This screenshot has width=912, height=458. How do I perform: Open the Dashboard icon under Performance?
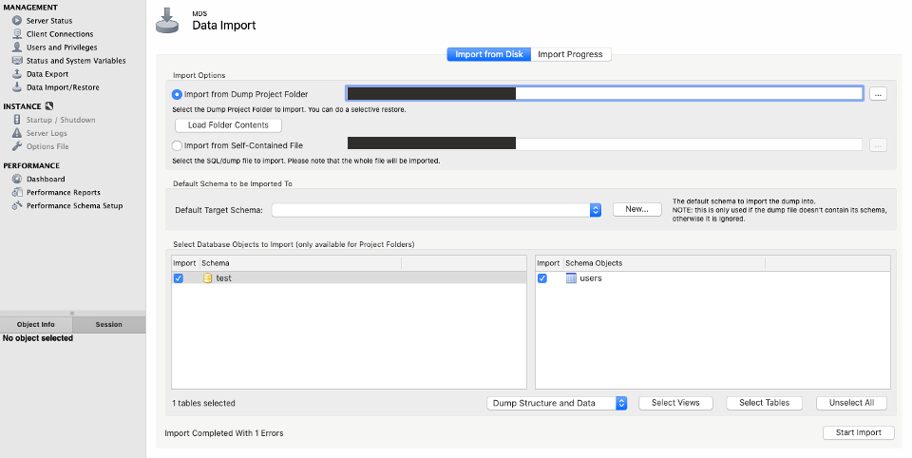pos(17,179)
